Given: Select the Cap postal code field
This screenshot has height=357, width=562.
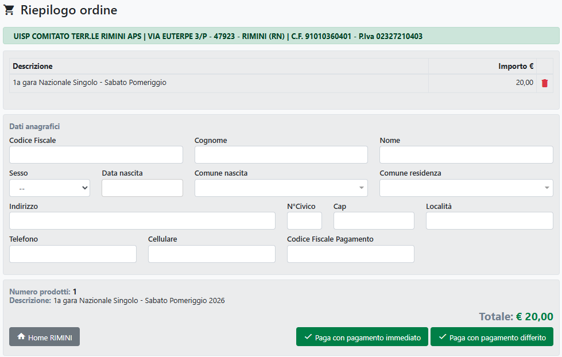Looking at the screenshot, I should click(373, 221).
